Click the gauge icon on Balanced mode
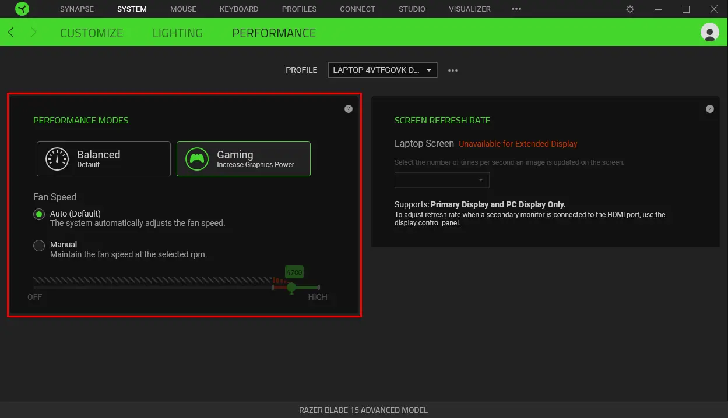Screen dimensions: 728x418 click(57, 158)
